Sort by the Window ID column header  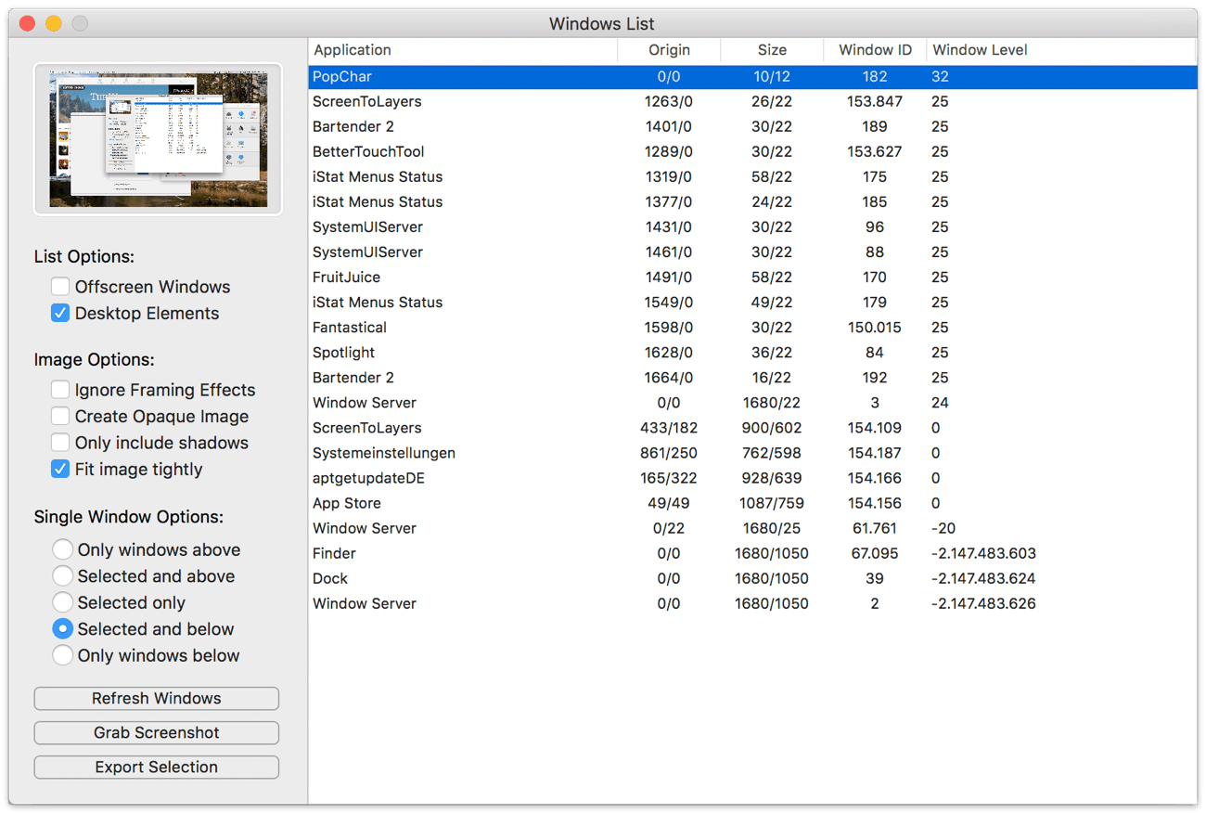tap(875, 50)
